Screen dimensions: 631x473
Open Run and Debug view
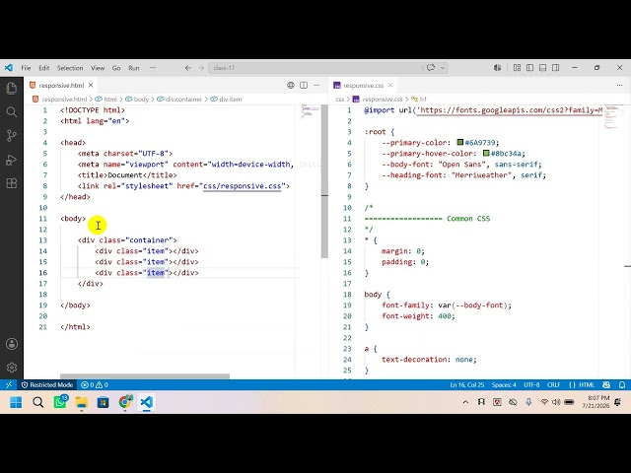coord(12,160)
